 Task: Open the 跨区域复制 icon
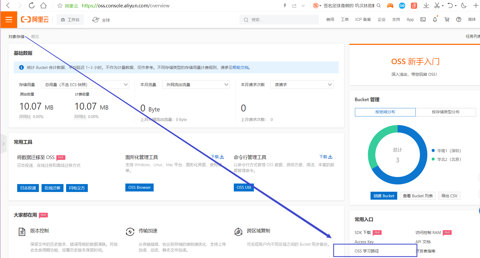(238, 232)
